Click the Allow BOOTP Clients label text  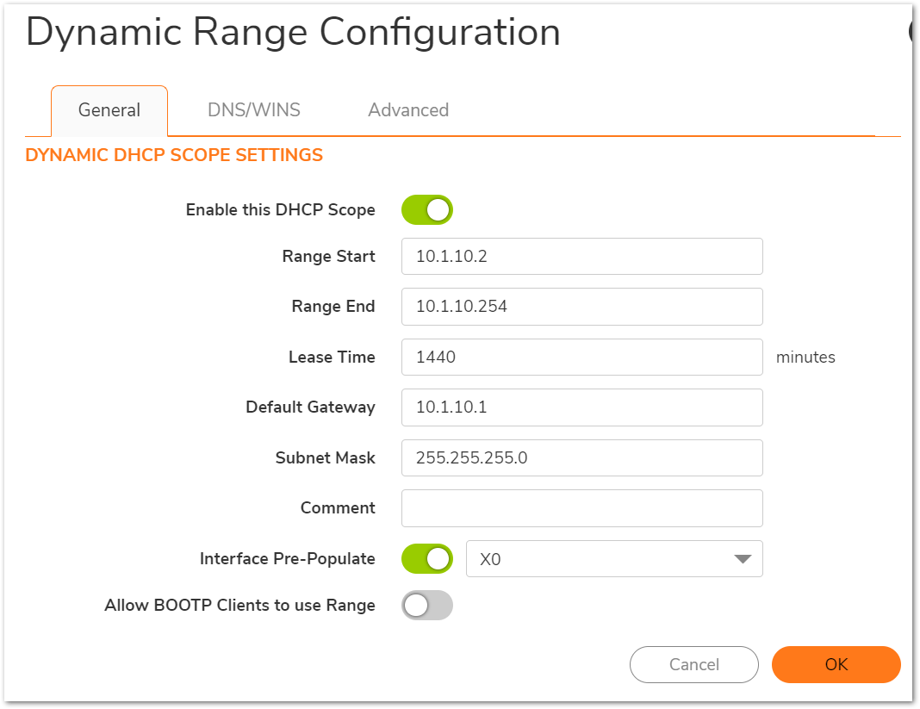pos(239,606)
